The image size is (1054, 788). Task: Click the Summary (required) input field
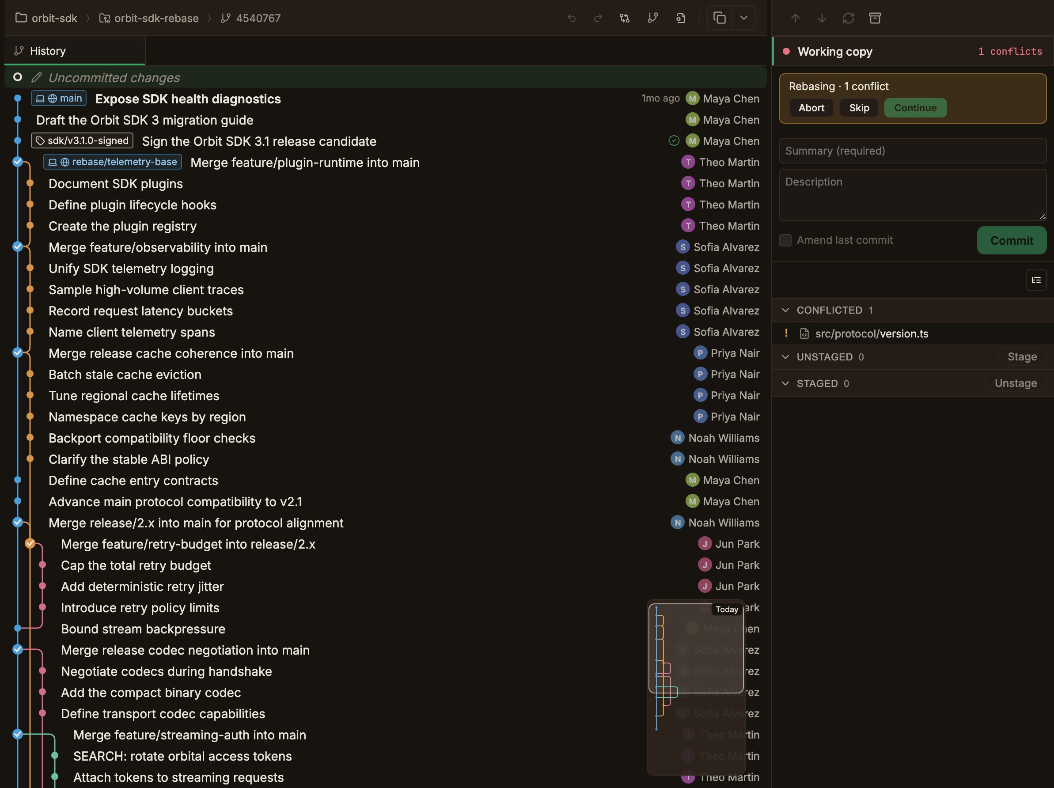pos(913,151)
